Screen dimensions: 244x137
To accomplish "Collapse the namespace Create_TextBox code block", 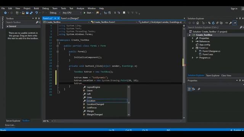I will [x=58, y=40].
